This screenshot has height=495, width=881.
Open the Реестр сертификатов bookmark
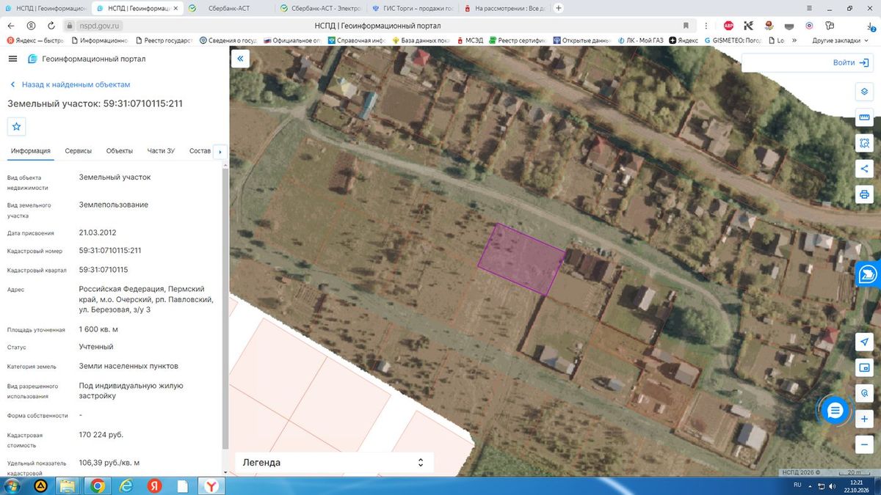pyautogui.click(x=517, y=40)
